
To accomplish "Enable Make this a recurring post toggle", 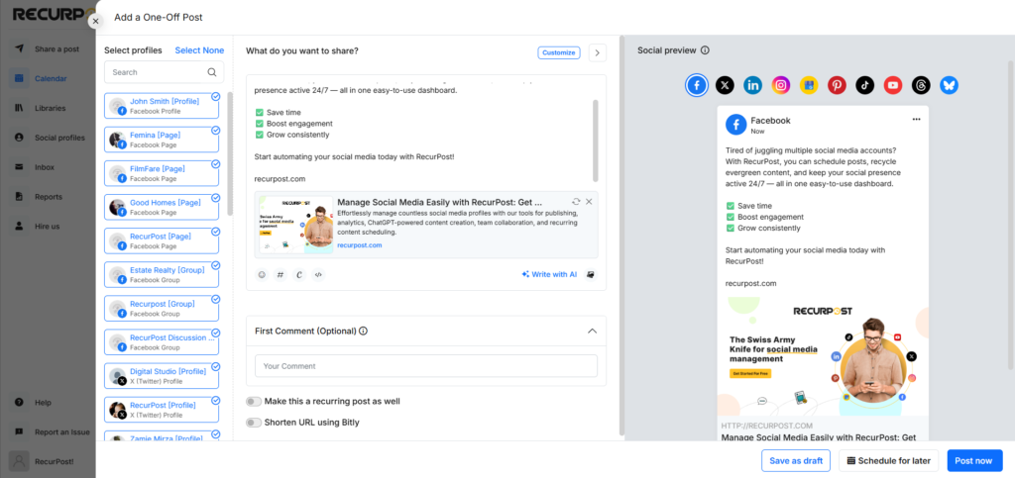I will tap(254, 401).
